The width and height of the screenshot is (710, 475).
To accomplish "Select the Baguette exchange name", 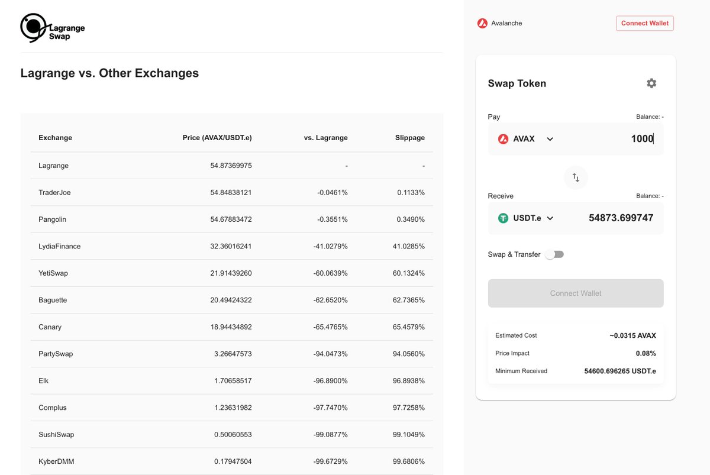I will click(53, 300).
